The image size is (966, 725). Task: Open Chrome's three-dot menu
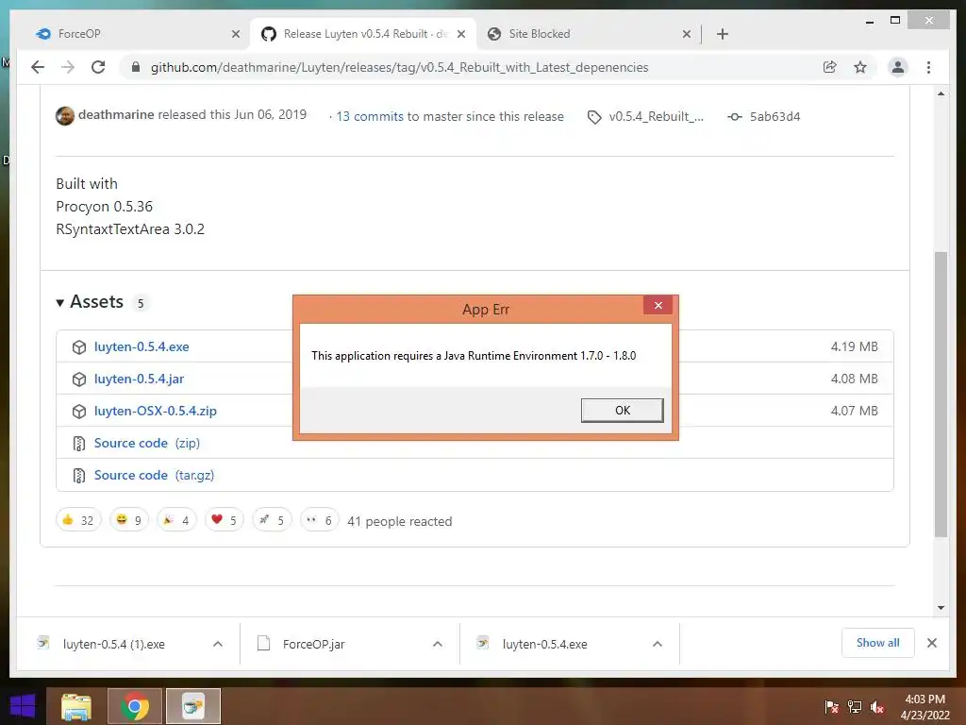tap(928, 67)
